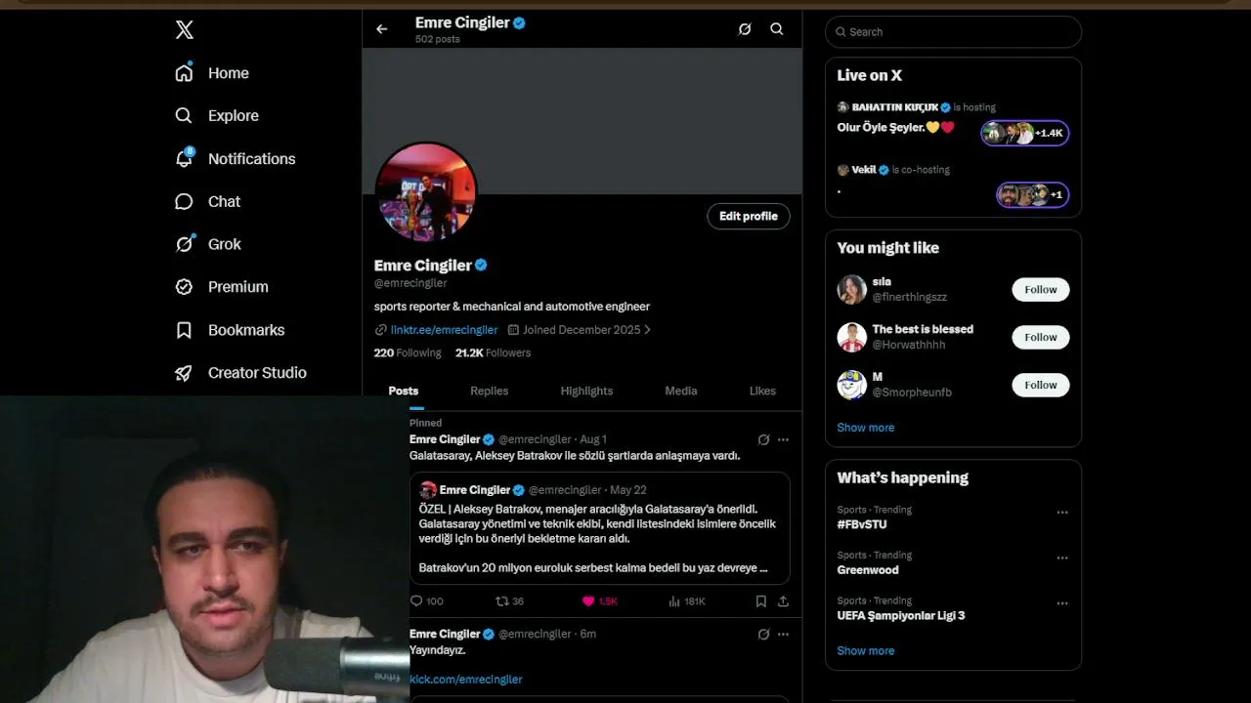The image size is (1251, 703).
Task: Open the Notifications bell icon
Action: coord(184,158)
